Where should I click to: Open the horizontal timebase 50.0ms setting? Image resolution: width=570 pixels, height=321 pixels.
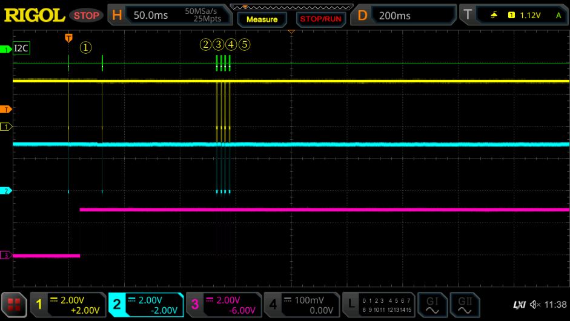coord(150,15)
